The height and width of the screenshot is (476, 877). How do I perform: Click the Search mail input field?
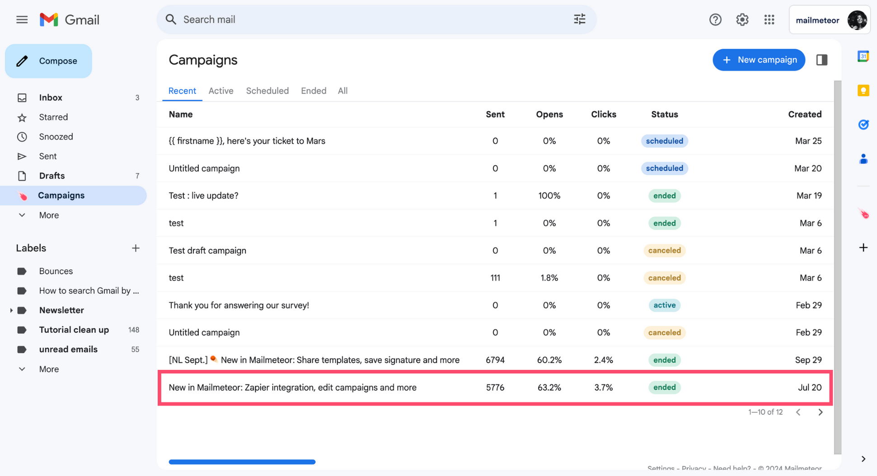[376, 19]
